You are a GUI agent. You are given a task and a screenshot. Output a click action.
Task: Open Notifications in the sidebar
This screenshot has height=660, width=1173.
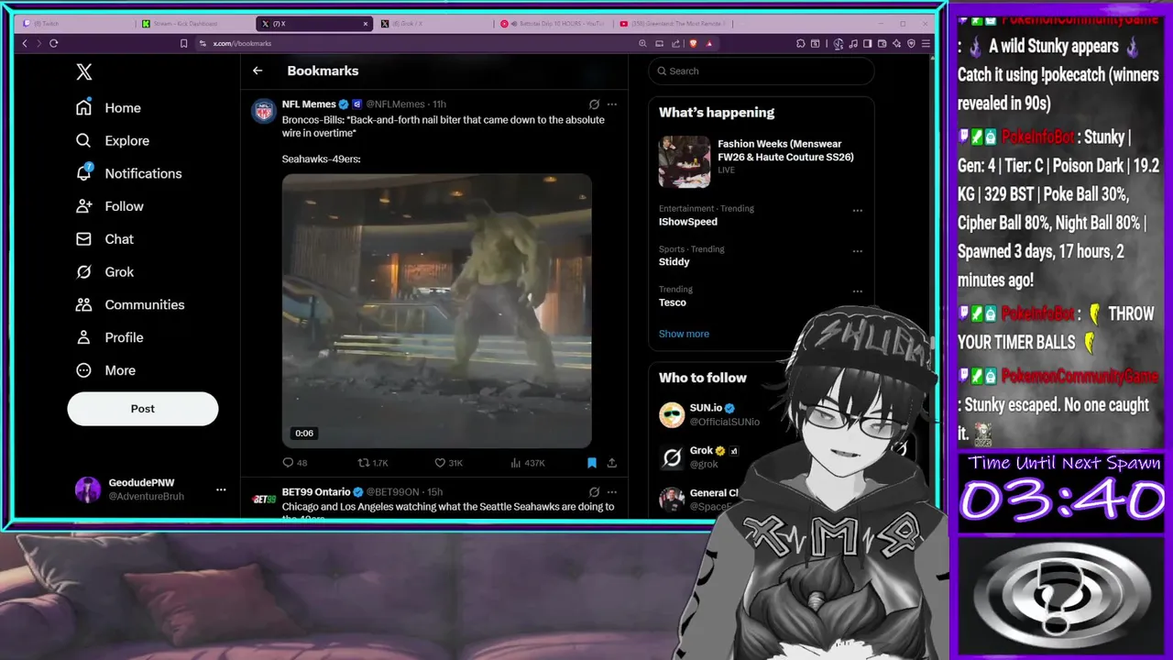pyautogui.click(x=128, y=173)
